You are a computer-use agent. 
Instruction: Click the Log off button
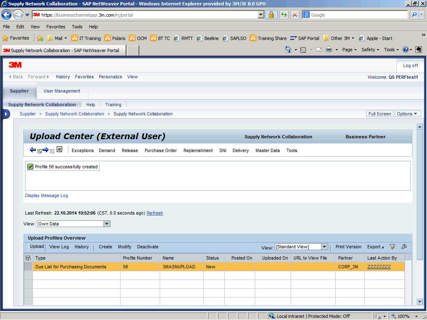(x=410, y=65)
